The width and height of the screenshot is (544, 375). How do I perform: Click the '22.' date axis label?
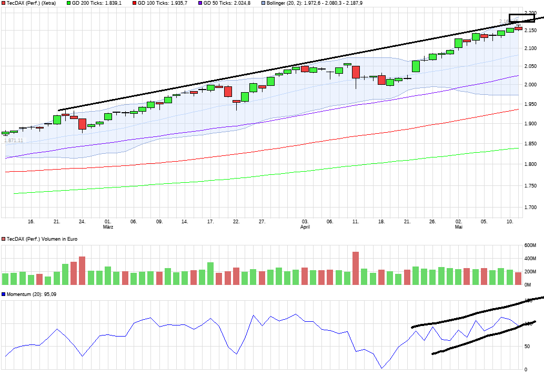click(236, 222)
